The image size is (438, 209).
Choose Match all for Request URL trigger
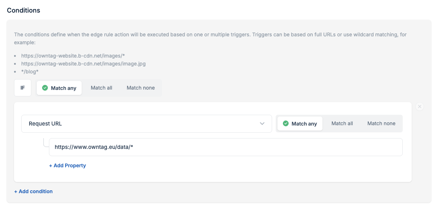click(x=342, y=123)
